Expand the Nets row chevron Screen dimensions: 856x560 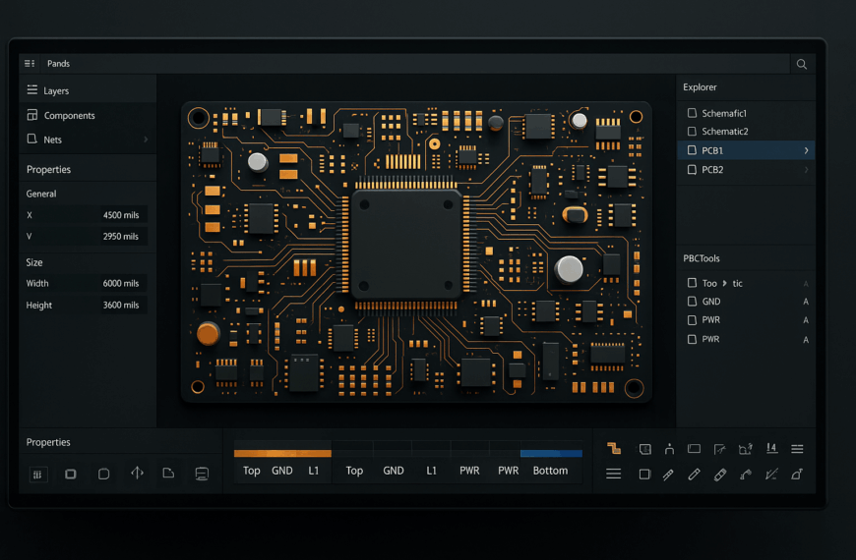146,140
